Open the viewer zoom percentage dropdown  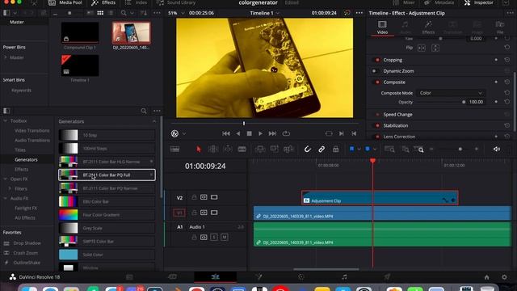pos(177,13)
